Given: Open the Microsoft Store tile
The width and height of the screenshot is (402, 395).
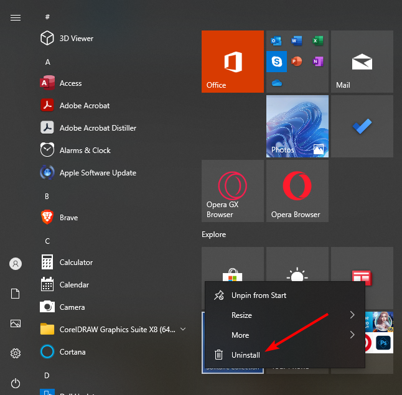Looking at the screenshot, I should pos(233,264).
